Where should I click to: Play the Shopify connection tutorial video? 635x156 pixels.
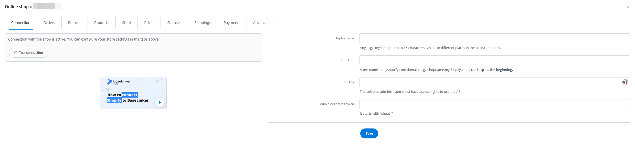point(160,102)
